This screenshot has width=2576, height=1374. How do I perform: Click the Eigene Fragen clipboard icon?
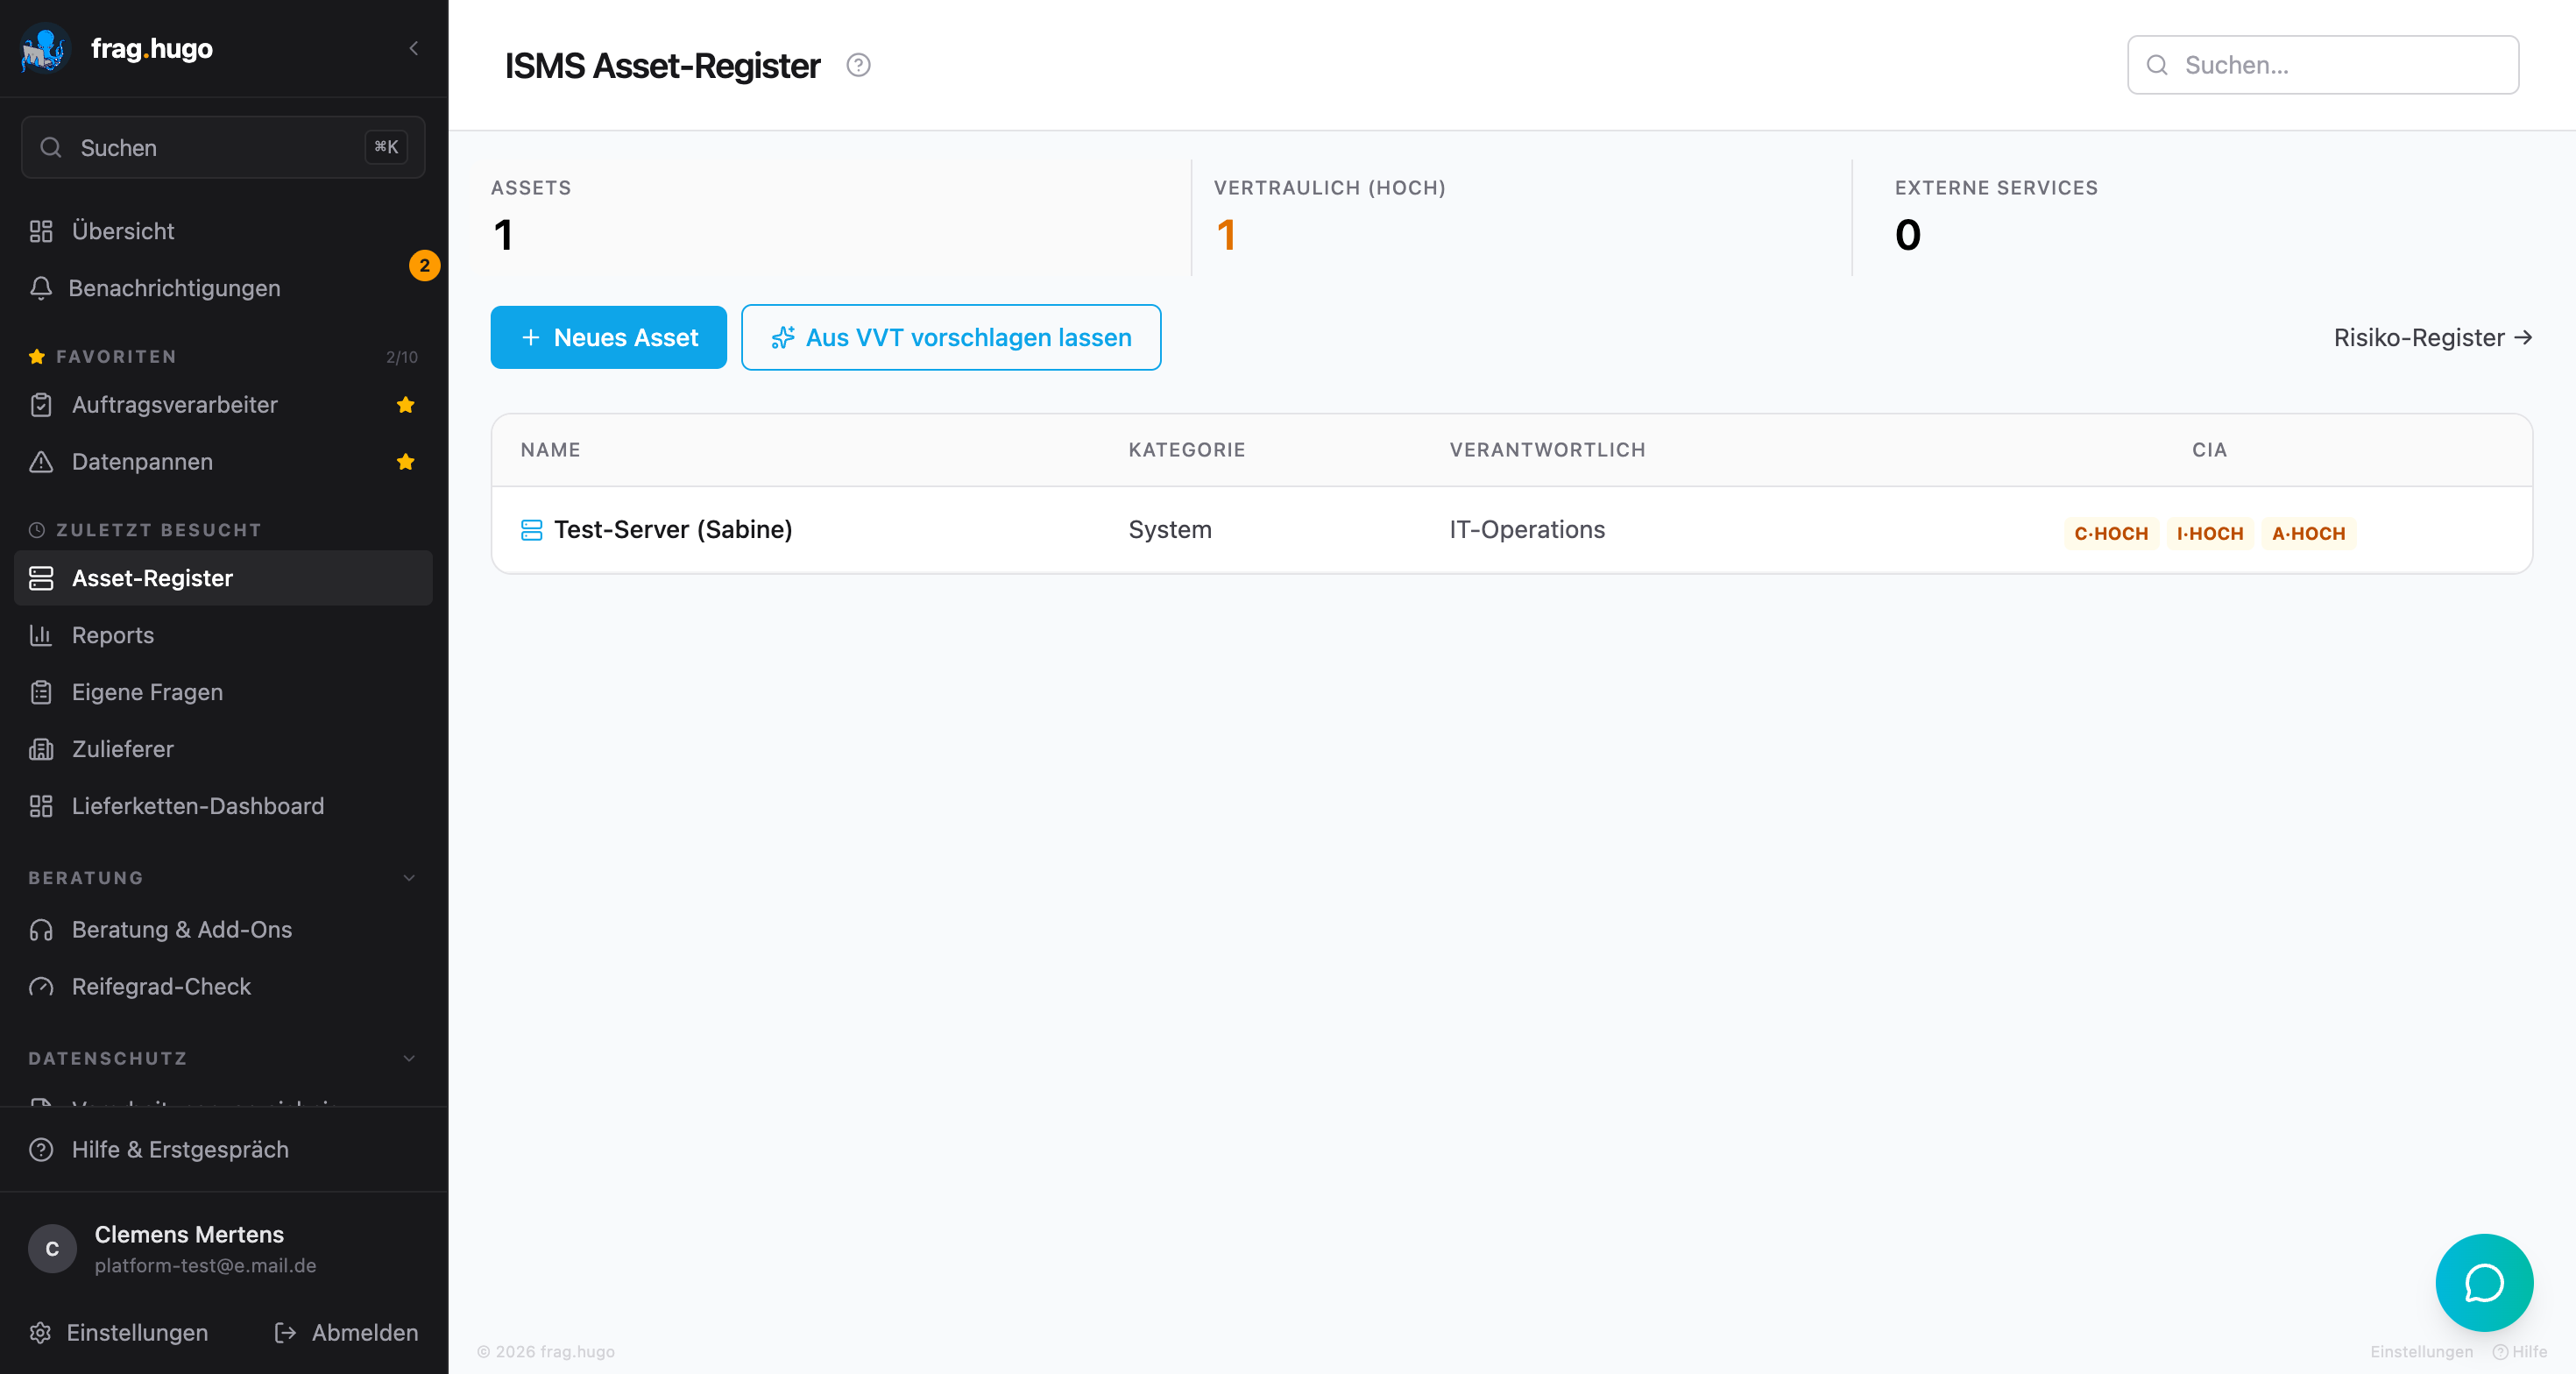[x=41, y=692]
